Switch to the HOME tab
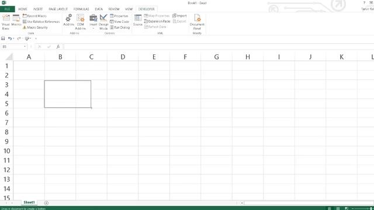 (x=23, y=9)
